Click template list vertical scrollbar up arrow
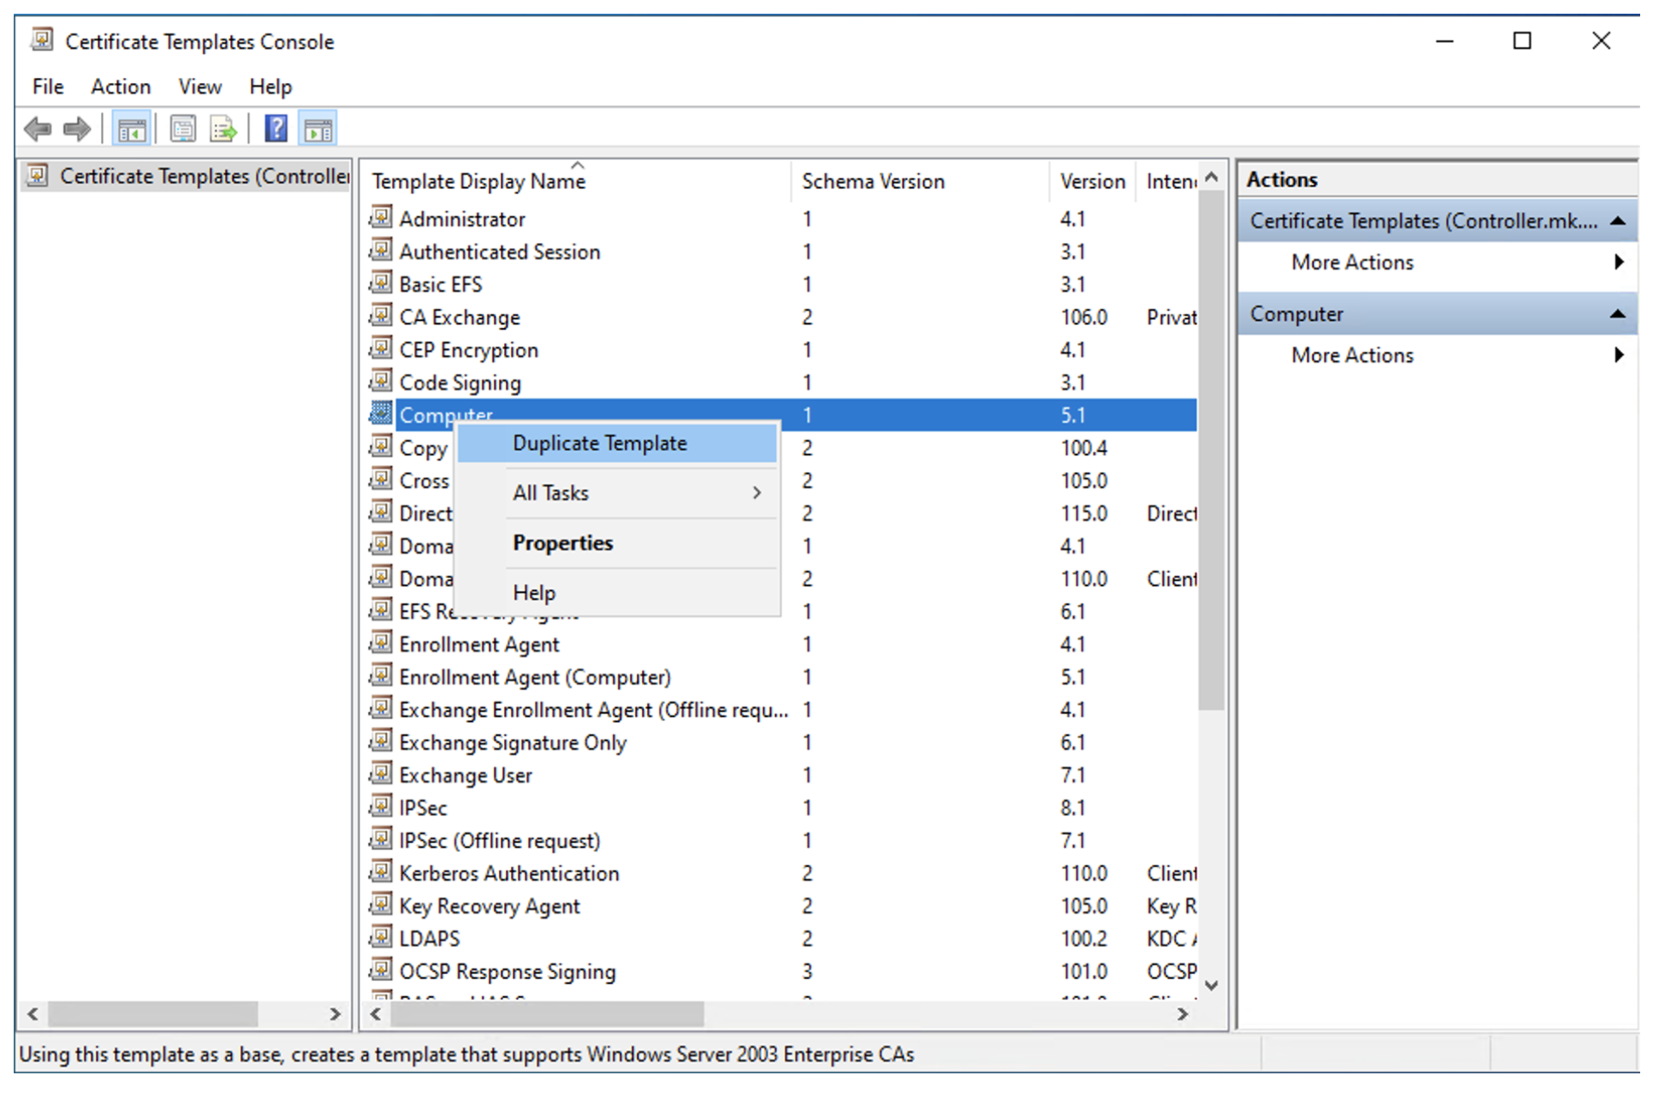This screenshot has height=1093, width=1653. 1211,177
